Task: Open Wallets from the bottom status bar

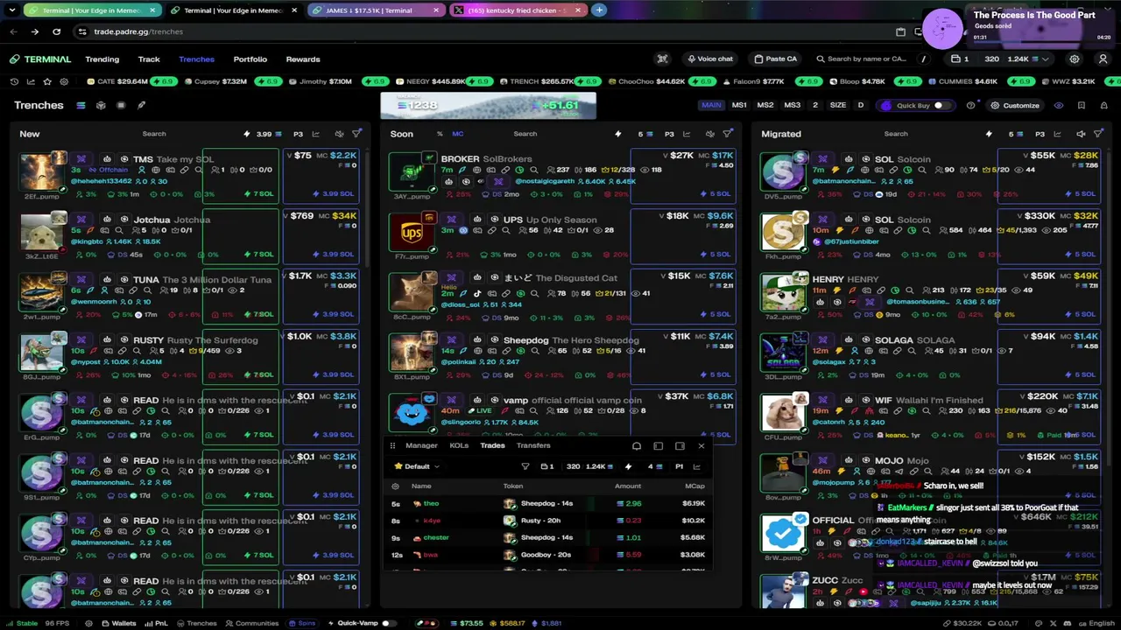Action: [x=118, y=623]
